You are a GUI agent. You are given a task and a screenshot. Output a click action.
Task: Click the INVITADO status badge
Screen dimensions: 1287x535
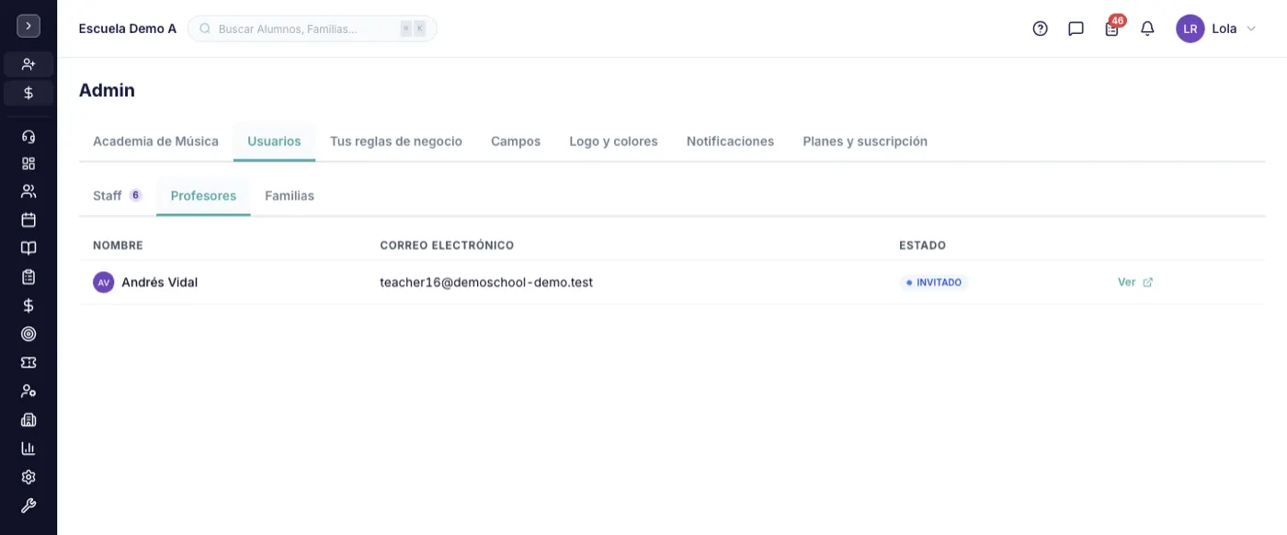click(x=934, y=282)
